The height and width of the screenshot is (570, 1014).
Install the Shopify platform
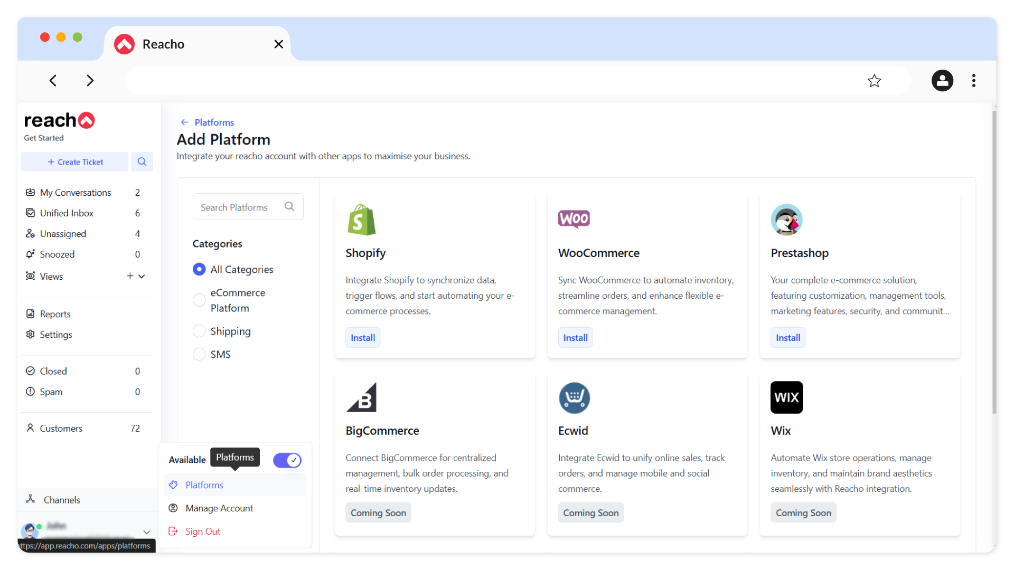coord(363,338)
